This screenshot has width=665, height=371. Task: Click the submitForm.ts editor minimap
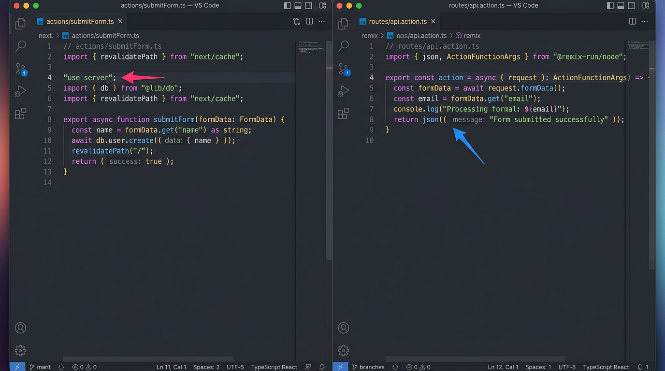point(311,47)
